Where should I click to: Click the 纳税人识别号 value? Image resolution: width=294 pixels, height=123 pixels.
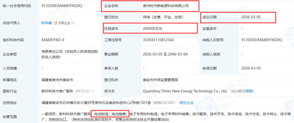coord(261,40)
